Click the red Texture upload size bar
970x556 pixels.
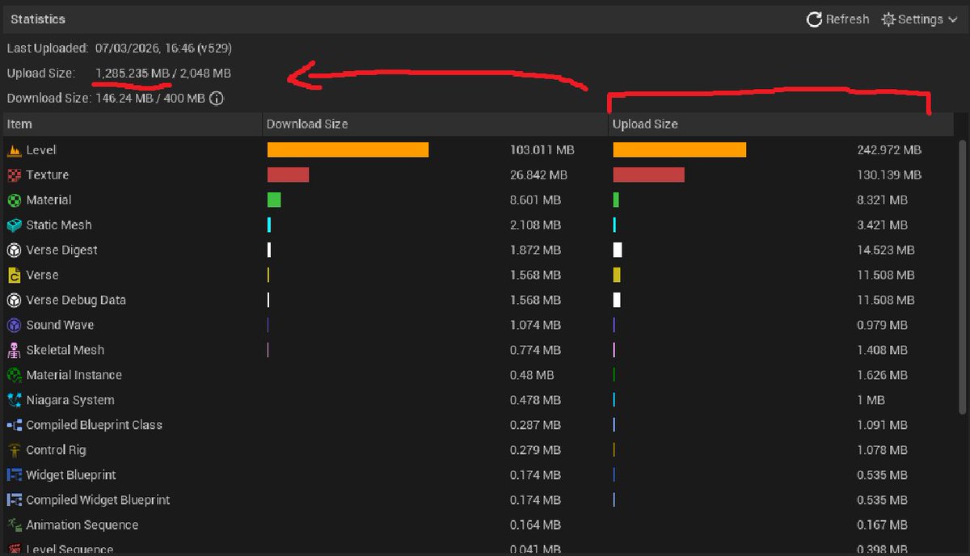[649, 175]
